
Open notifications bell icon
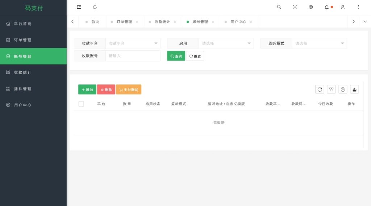pyautogui.click(x=326, y=7)
